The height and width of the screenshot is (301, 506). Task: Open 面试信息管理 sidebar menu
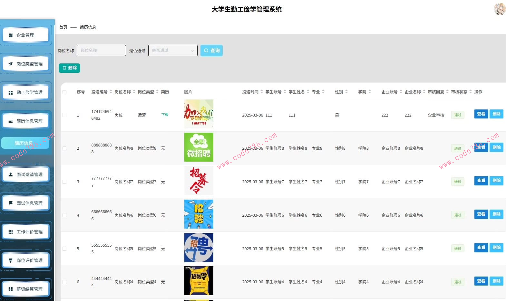point(26,203)
